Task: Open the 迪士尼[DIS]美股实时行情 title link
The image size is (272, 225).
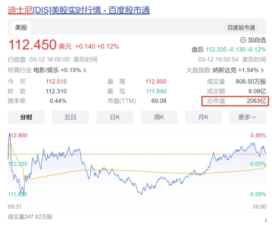Action: (79, 10)
